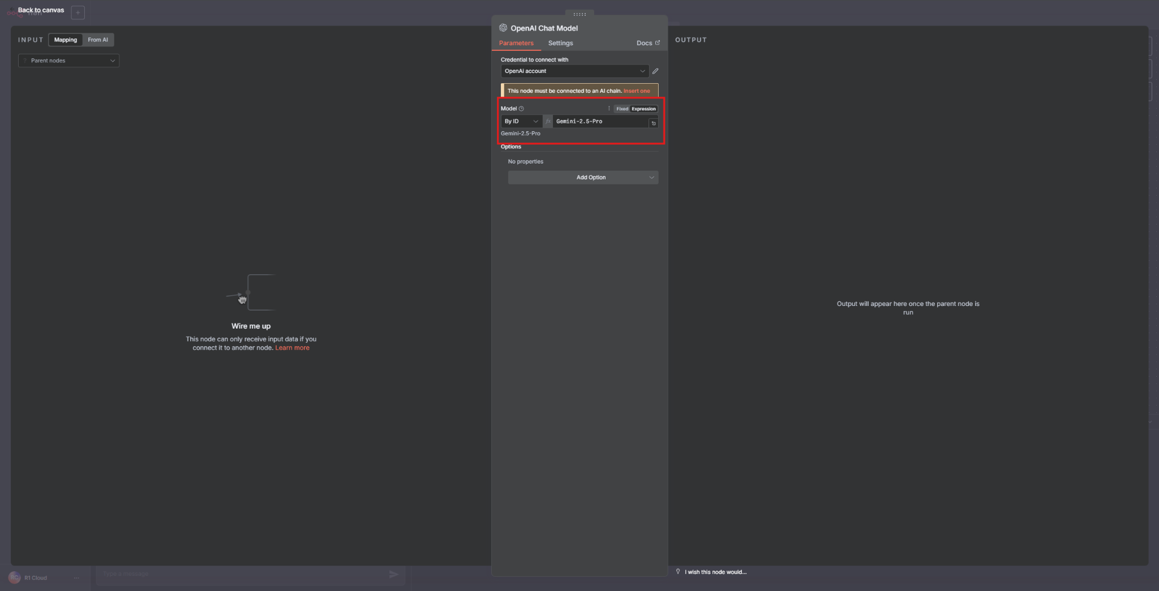Switch input view to Mapping

pos(66,40)
